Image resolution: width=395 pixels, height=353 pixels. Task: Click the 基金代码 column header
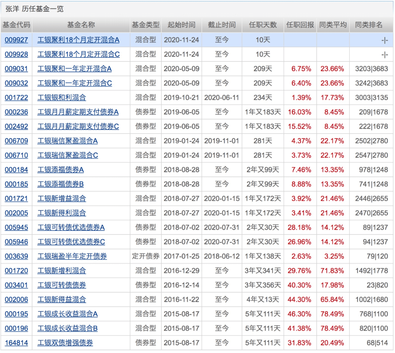click(x=16, y=25)
